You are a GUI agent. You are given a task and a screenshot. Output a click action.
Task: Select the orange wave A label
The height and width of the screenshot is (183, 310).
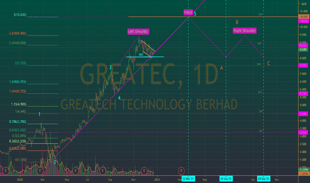pos(222,68)
